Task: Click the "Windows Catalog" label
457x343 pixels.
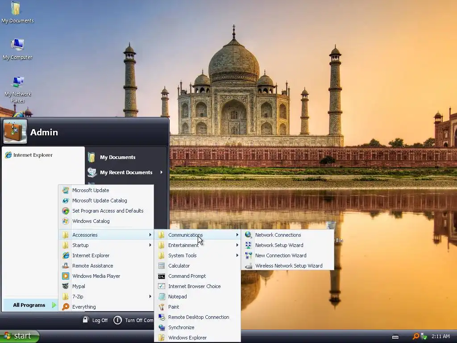Action: pyautogui.click(x=91, y=221)
